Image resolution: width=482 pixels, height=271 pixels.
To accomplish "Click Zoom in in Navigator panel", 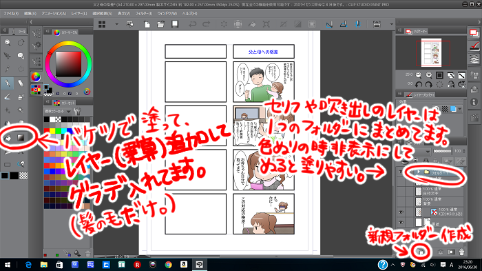I will 429,75.
